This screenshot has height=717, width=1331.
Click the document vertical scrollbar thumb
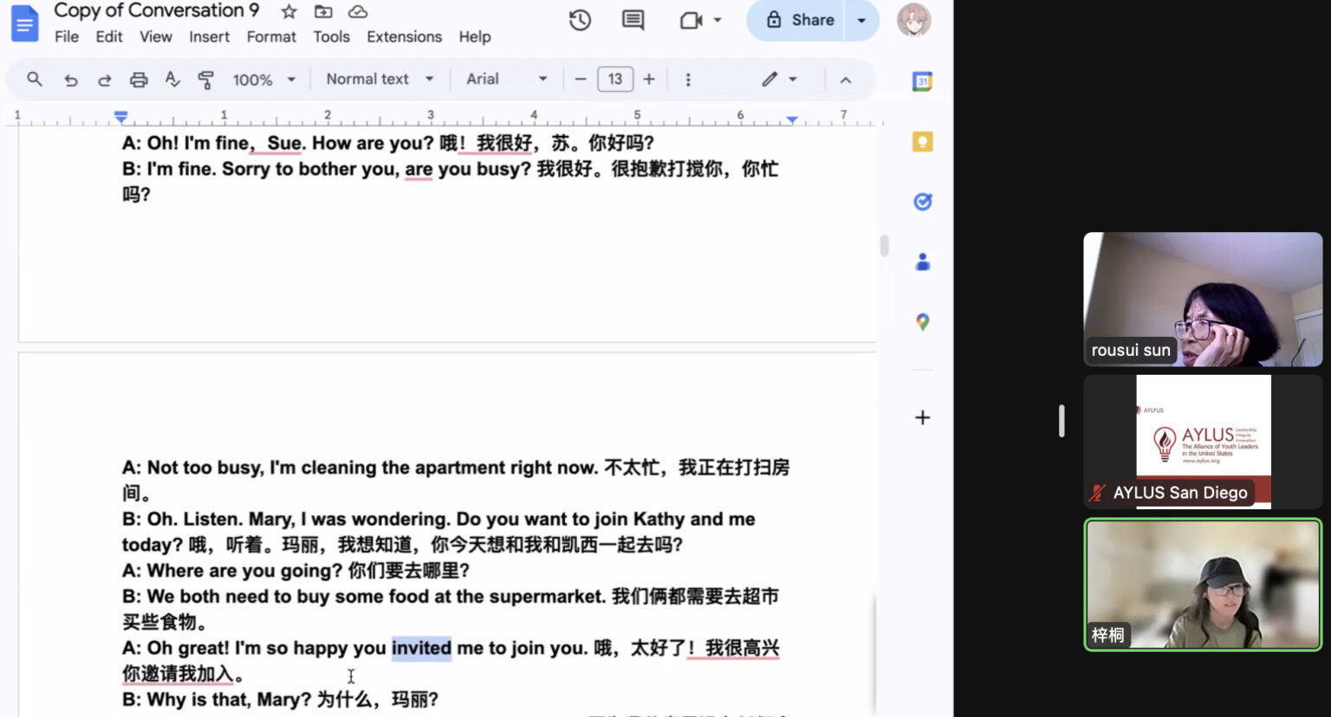[884, 246]
